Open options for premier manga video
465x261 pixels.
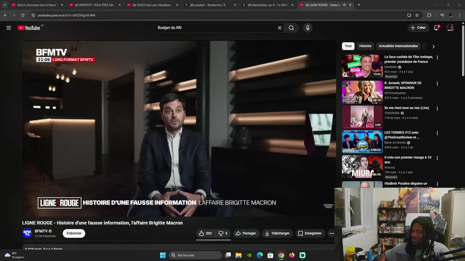click(x=437, y=158)
